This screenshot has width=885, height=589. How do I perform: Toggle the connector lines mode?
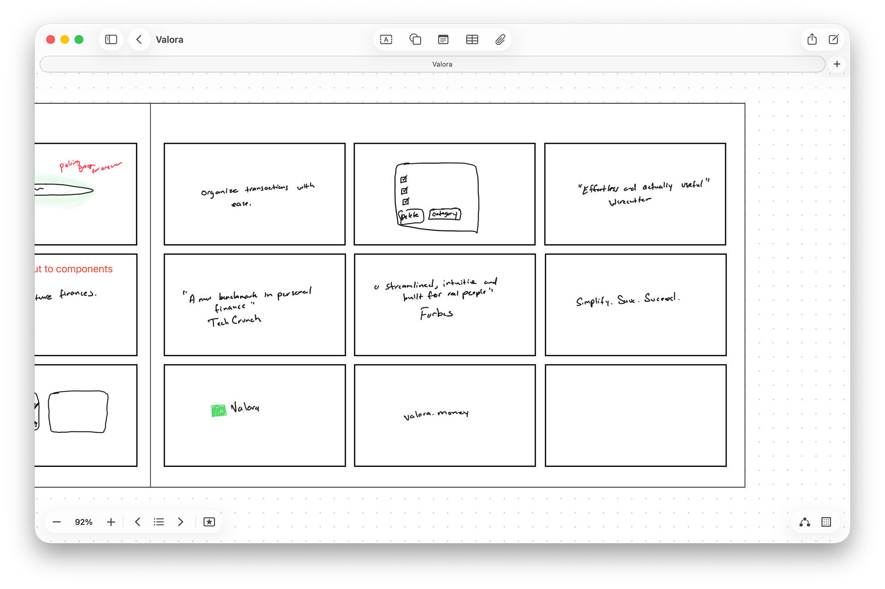[x=804, y=522]
